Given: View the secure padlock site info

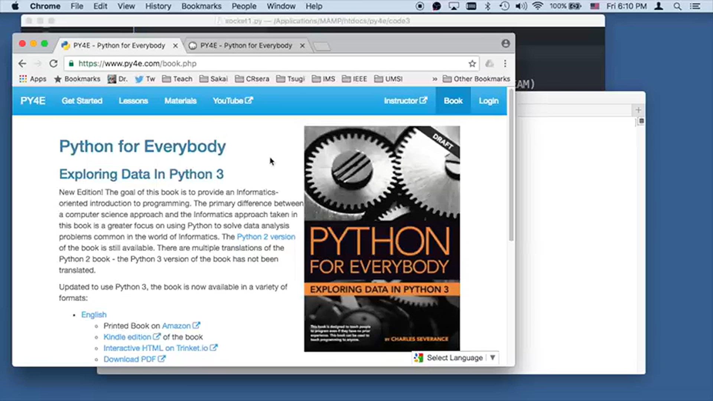Looking at the screenshot, I should coord(71,63).
